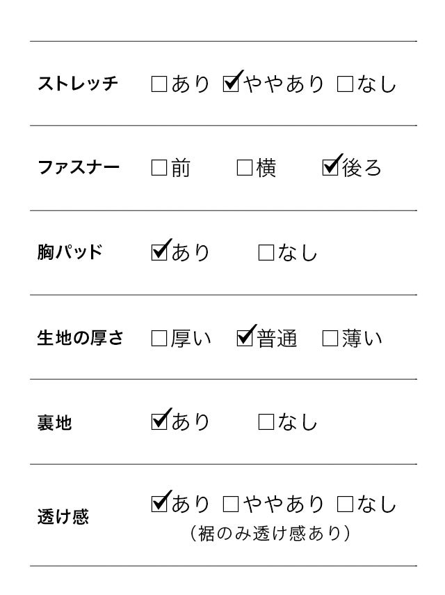The width and height of the screenshot is (445, 595).
Task: Click the 裾のみ透け感あり note text
Action: click(270, 534)
